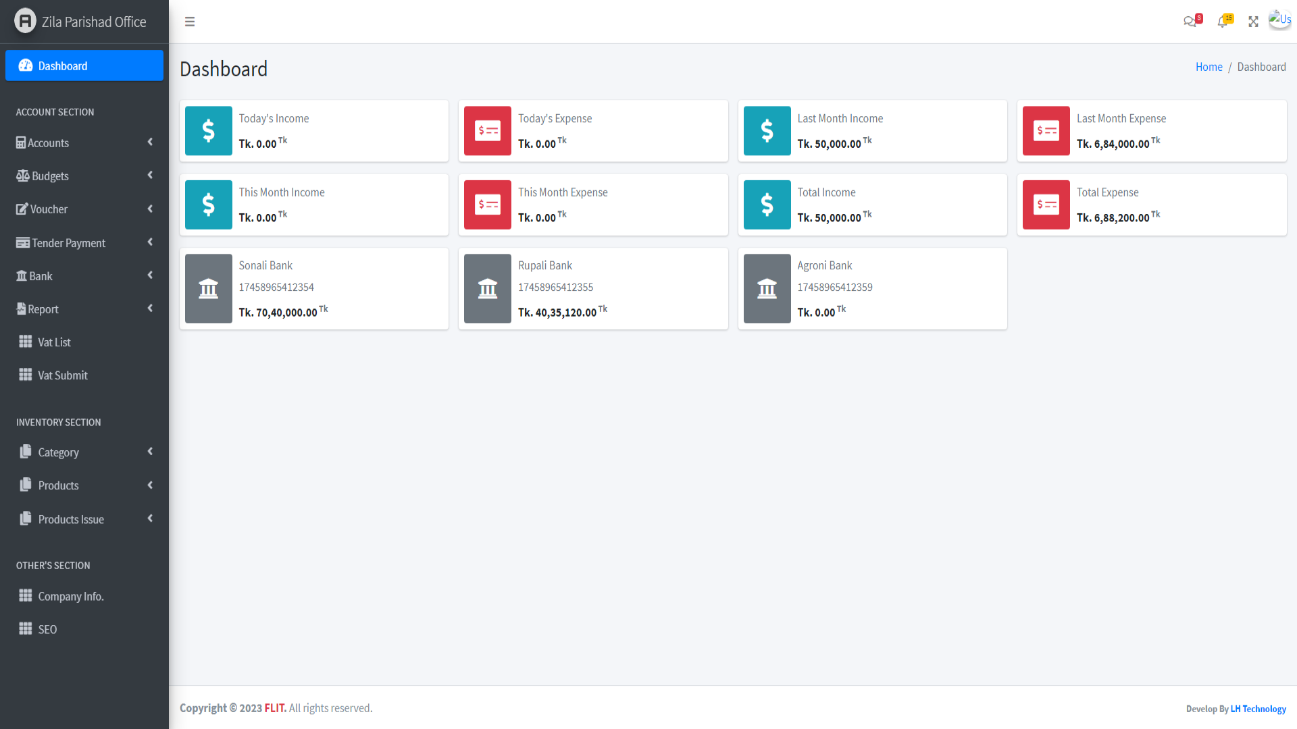
Task: Open the chat messages icon
Action: (1190, 22)
